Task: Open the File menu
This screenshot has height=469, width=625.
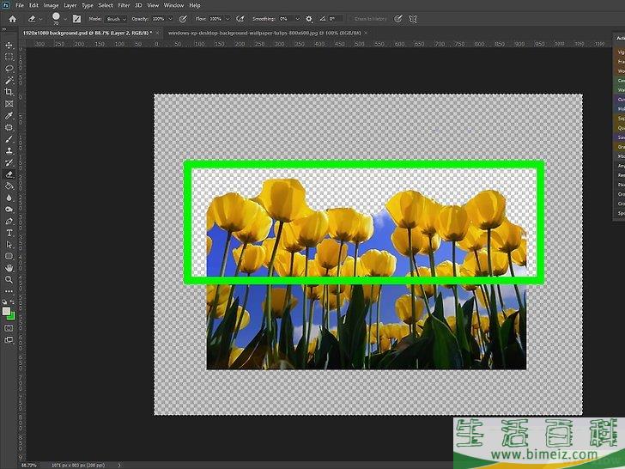Action: (x=20, y=5)
